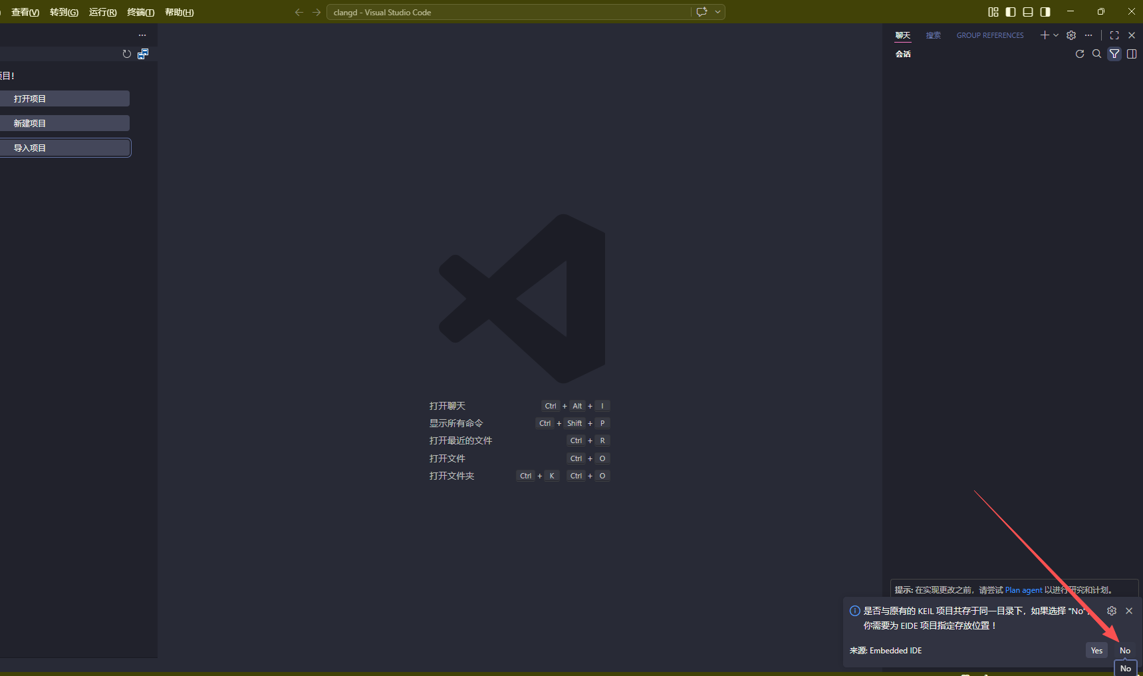Dismiss the Embedded IDE notification

pos(1129,611)
